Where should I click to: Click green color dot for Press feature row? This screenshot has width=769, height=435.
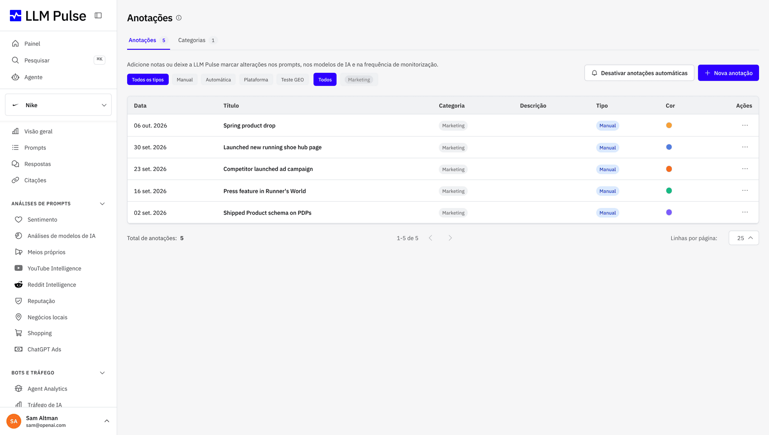[669, 190]
